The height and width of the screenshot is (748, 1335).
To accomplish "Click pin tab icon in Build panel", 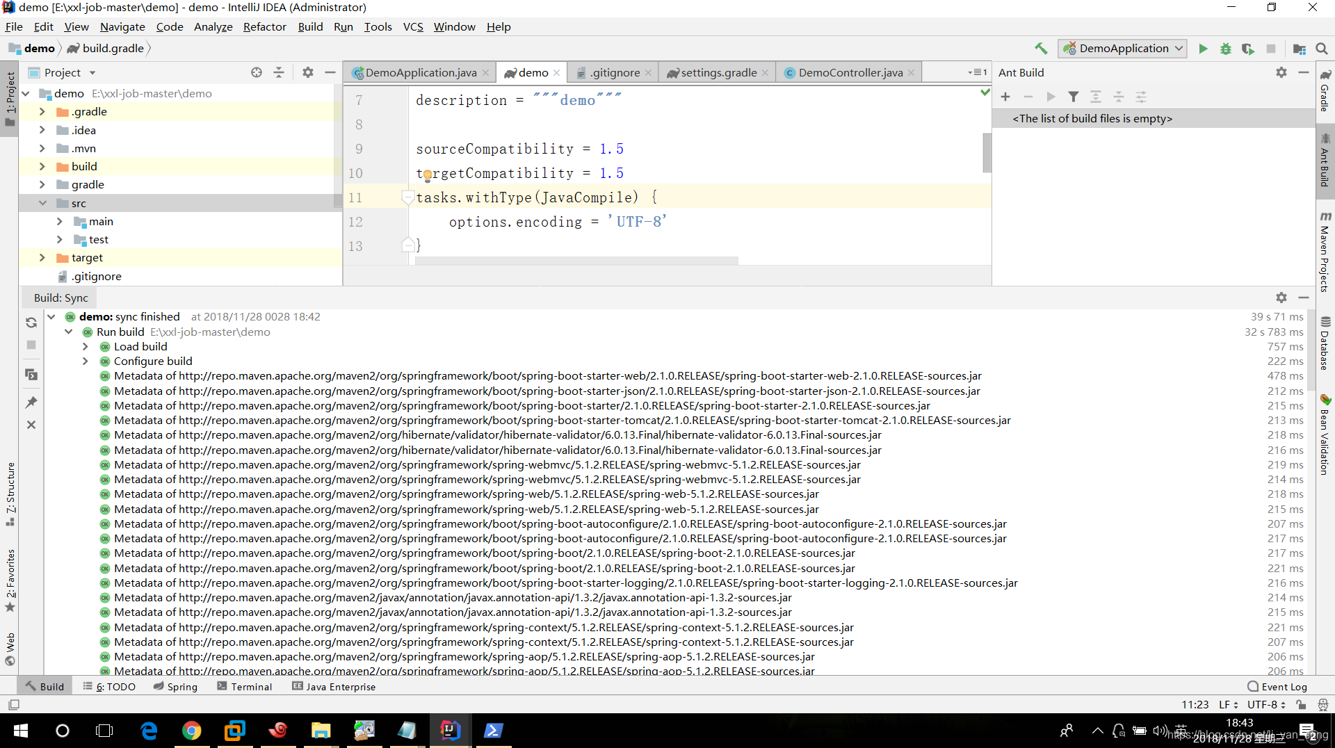I will click(x=31, y=403).
